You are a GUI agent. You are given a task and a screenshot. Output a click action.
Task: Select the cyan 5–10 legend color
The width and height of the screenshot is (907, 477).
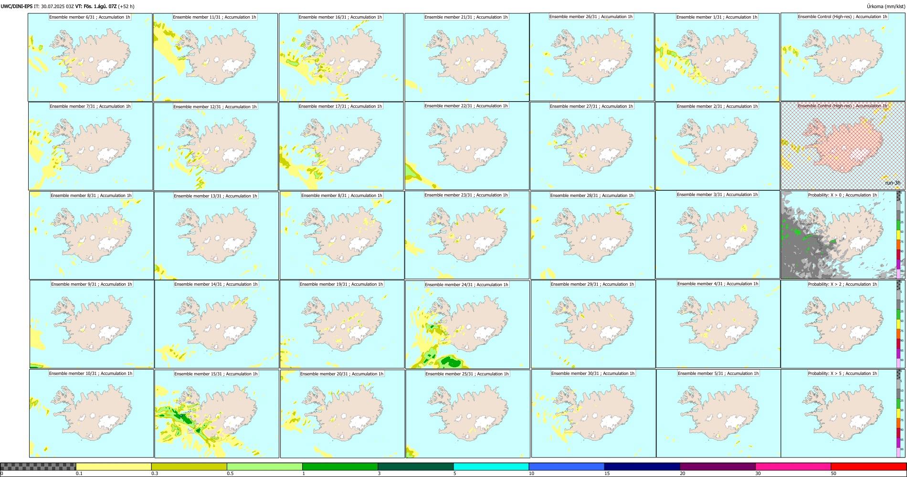coord(491,467)
